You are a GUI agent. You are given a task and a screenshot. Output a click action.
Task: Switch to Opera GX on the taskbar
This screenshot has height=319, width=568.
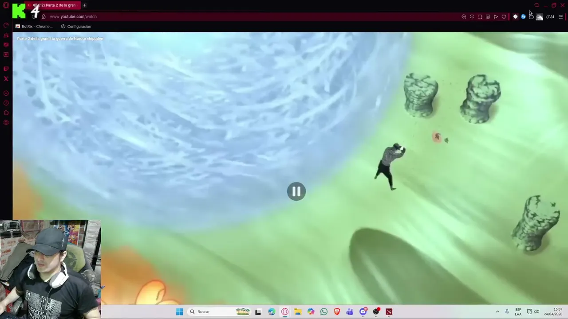coord(285,312)
